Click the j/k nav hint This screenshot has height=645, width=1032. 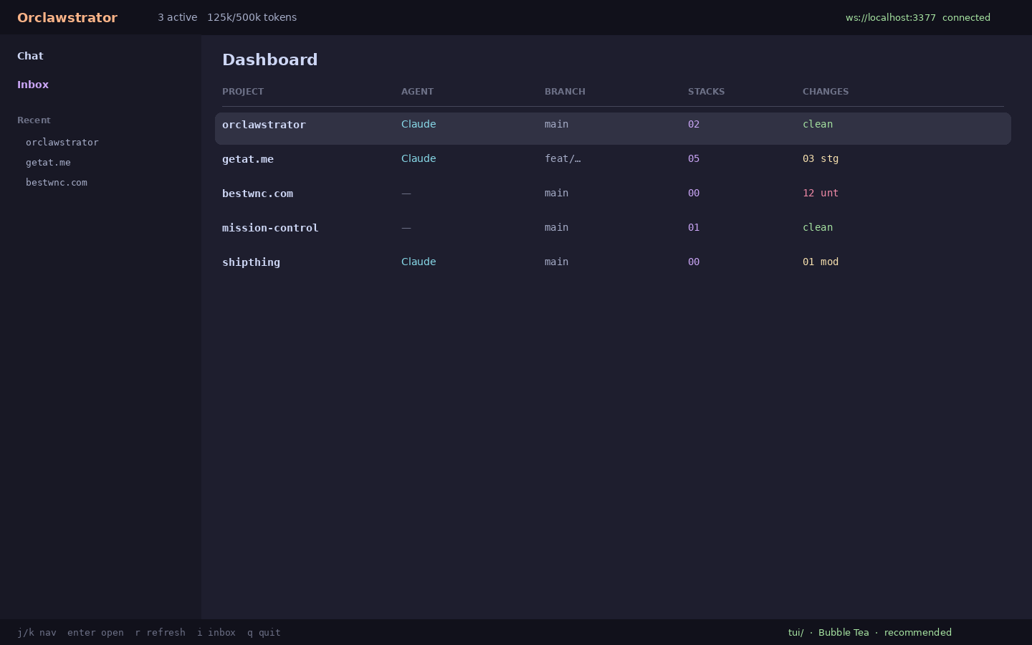click(x=37, y=632)
